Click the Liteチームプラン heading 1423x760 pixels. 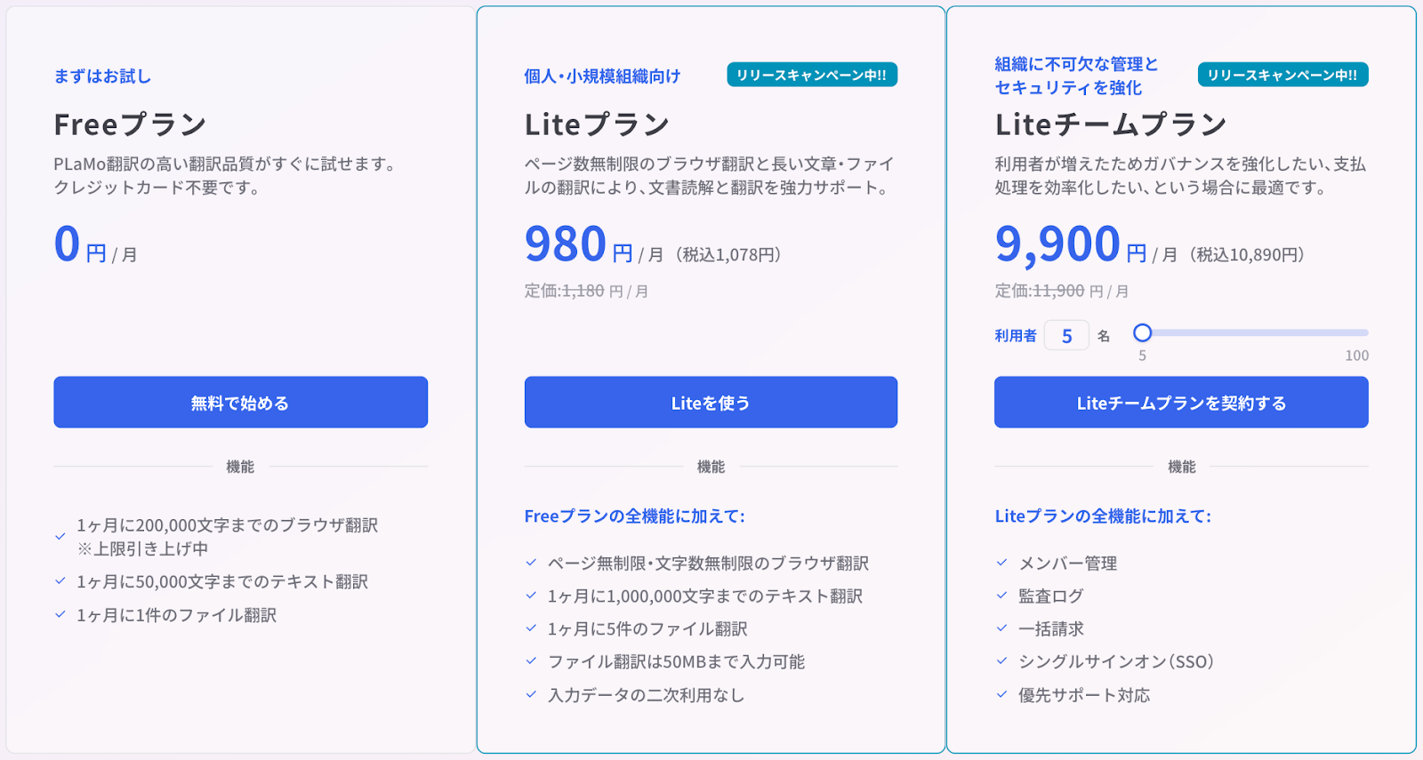(x=1111, y=124)
